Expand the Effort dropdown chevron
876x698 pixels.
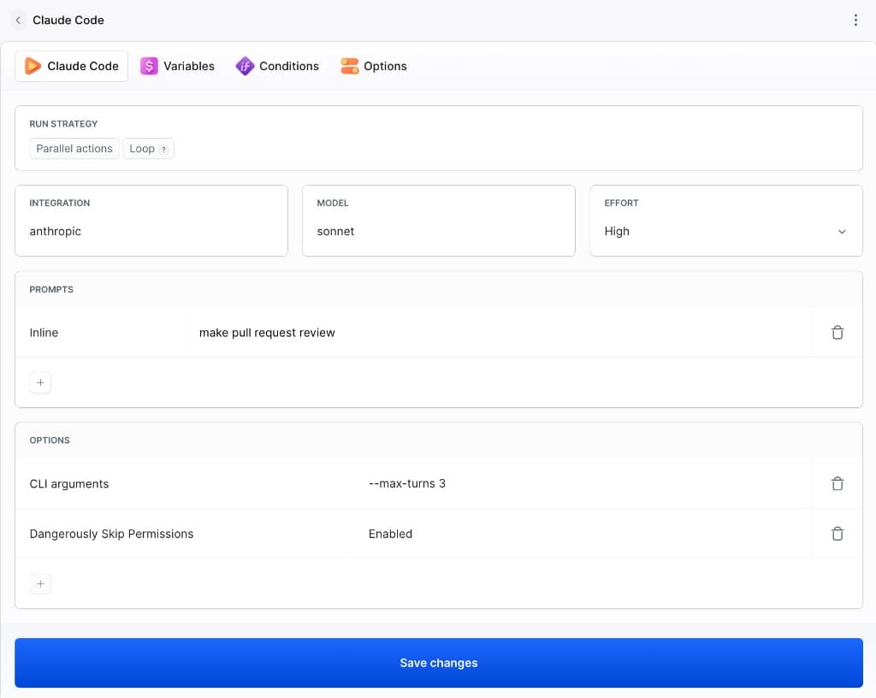(842, 232)
